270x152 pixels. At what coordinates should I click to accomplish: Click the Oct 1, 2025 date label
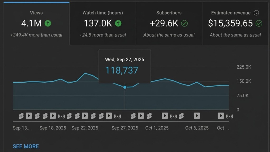(157, 128)
